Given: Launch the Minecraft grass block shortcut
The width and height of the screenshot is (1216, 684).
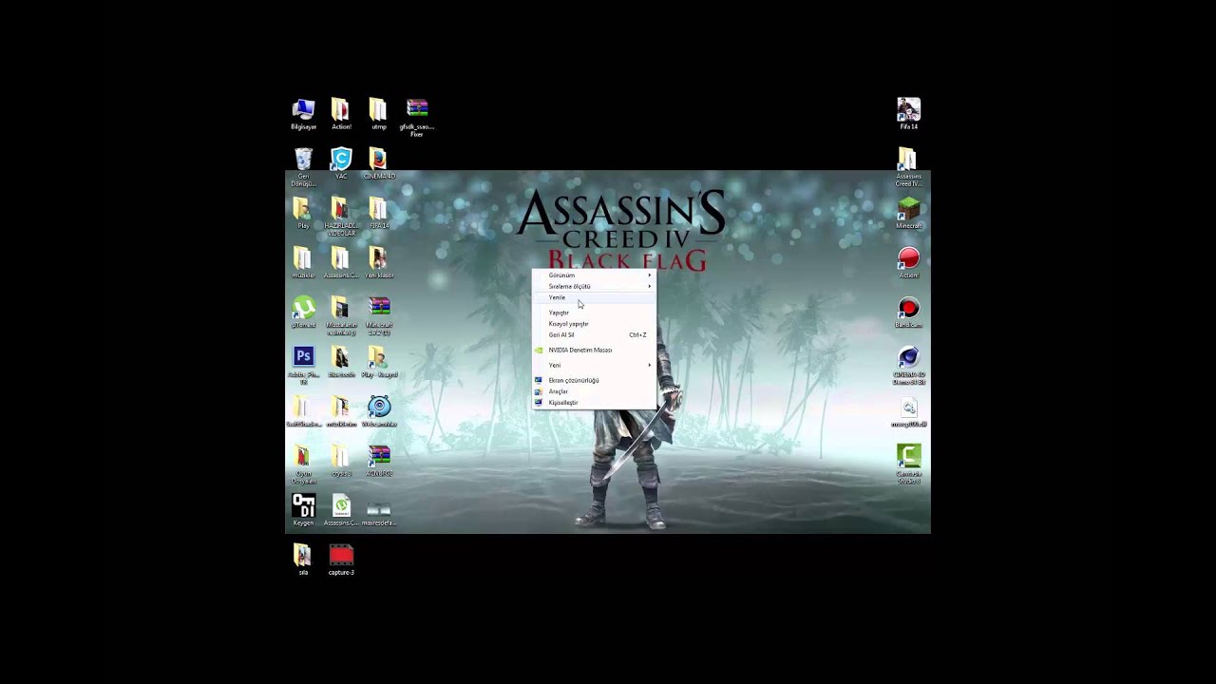Looking at the screenshot, I should coord(909,213).
